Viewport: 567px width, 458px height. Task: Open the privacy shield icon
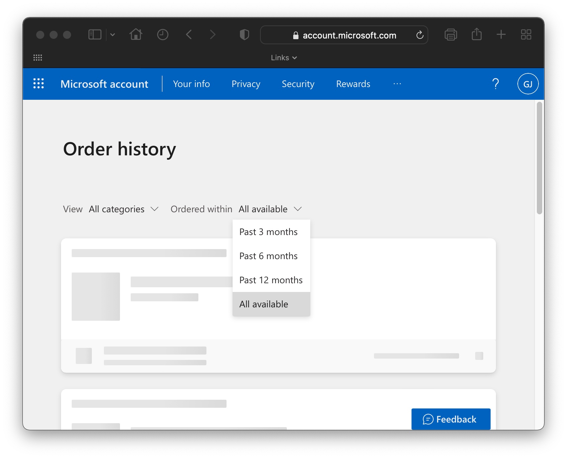click(244, 34)
